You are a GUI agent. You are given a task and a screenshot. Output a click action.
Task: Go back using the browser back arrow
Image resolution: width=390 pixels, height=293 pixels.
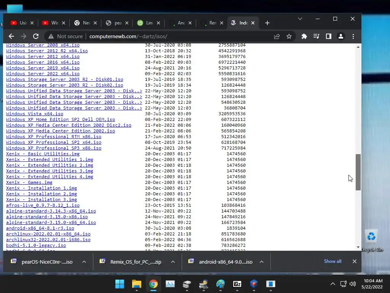tap(11, 36)
